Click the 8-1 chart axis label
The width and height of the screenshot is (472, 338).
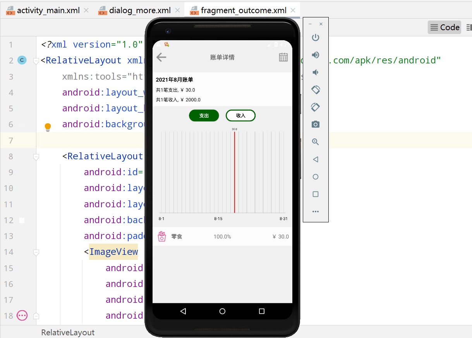[161, 219]
